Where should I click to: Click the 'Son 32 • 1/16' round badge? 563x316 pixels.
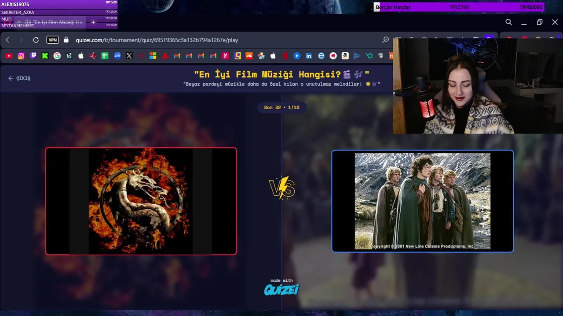pyautogui.click(x=281, y=108)
